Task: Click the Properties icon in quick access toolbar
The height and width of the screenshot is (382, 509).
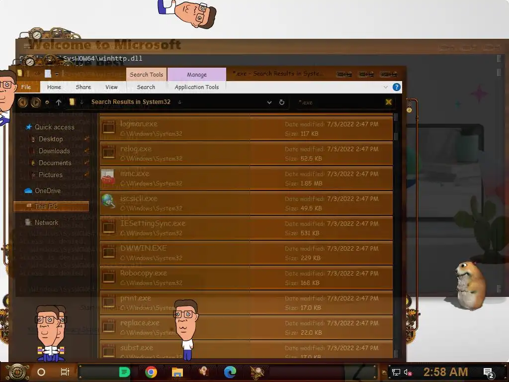Action: [48, 74]
